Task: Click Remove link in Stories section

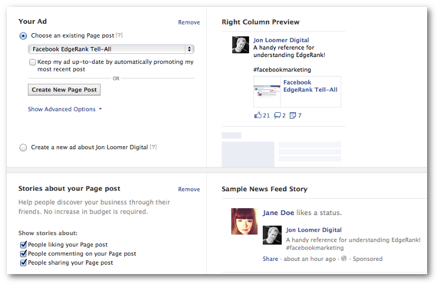Action: [189, 189]
